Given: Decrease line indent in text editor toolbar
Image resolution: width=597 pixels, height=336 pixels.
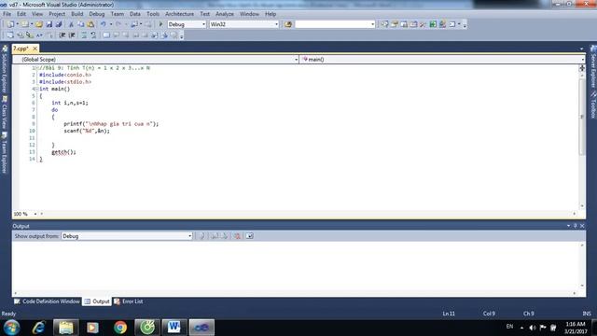Looking at the screenshot, I should pyautogui.click(x=62, y=35).
